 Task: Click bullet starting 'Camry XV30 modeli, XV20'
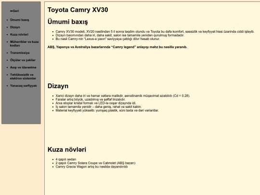[x=155, y=31]
